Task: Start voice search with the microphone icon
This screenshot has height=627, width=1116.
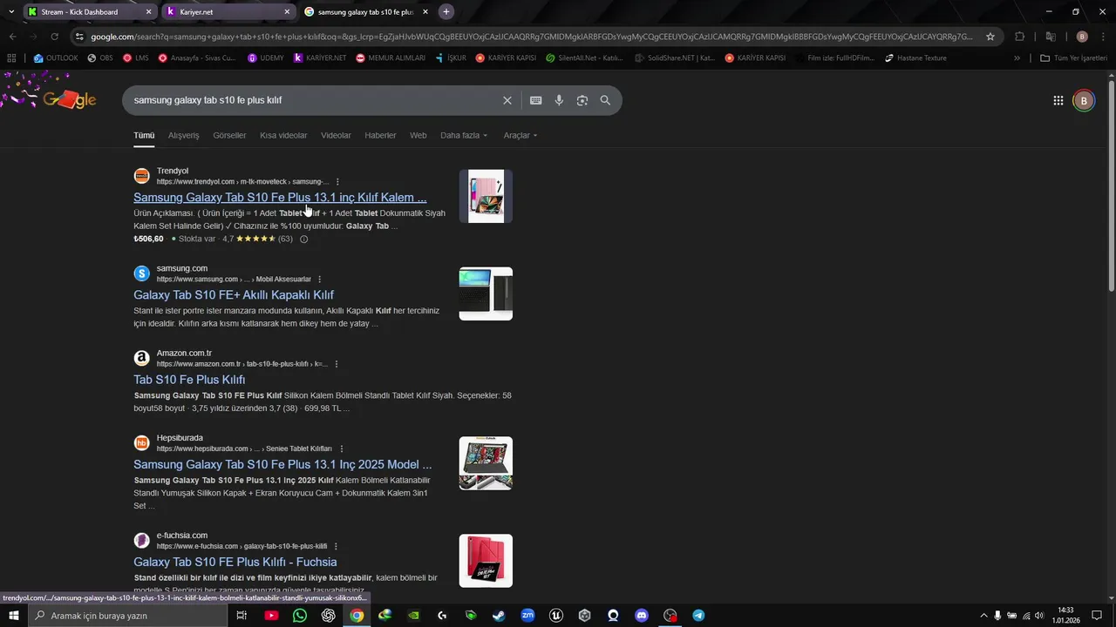Action: (x=559, y=100)
